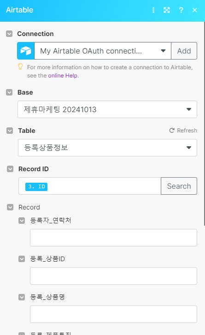The image size is (205, 335).
Task: Toggle the Record ID map checkbox
Action: 10,169
